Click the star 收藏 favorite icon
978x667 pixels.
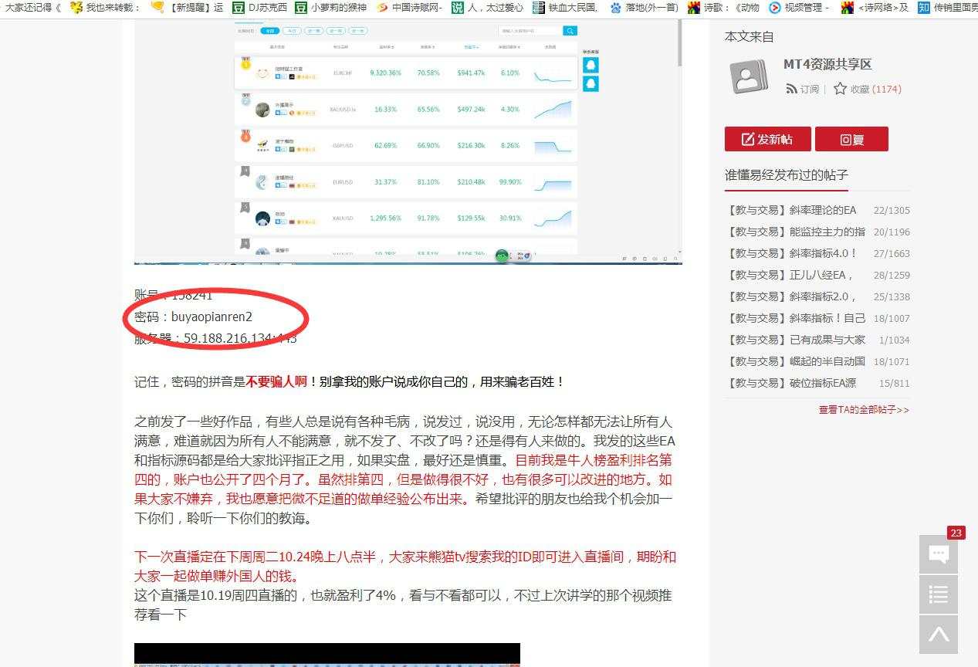(840, 89)
